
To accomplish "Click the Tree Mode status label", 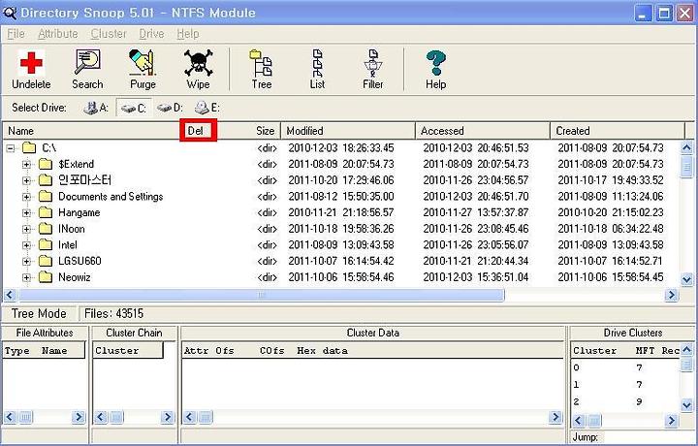I will tap(39, 314).
